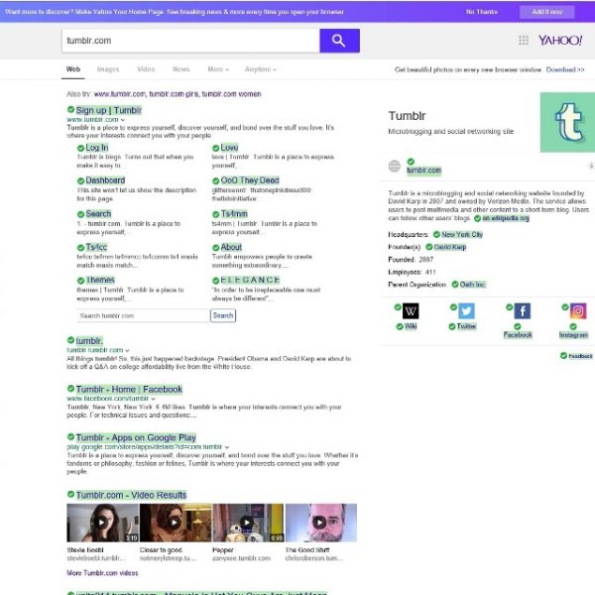Click green check badge beside Dashboard
595x595 pixels.
click(80, 180)
